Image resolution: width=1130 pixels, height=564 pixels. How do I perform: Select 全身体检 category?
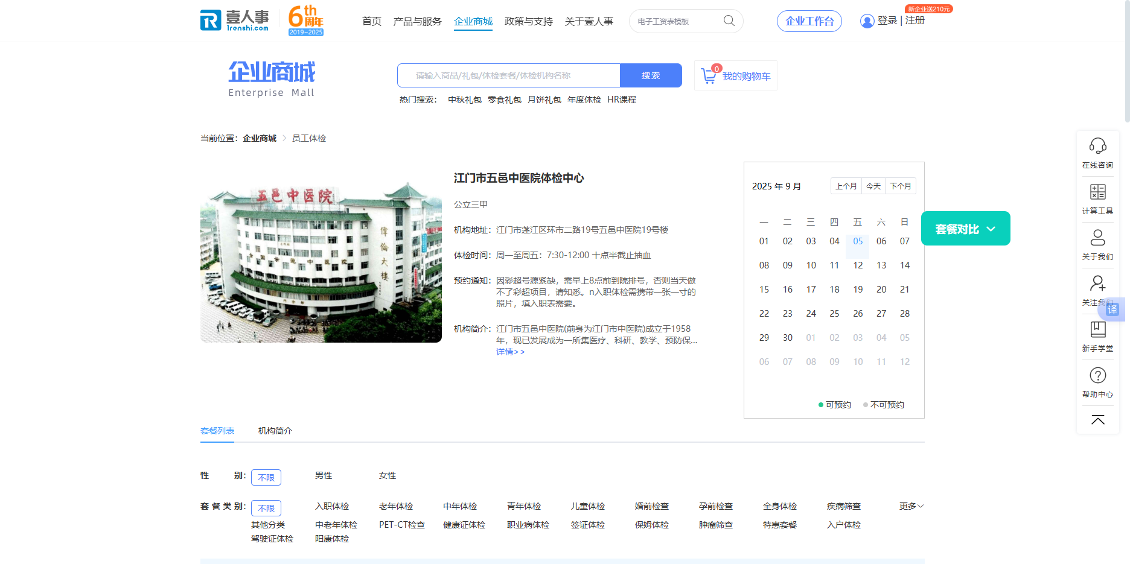click(780, 506)
